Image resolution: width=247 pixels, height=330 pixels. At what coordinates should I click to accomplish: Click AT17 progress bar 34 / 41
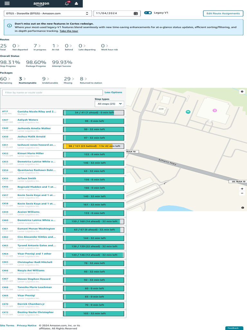pos(94,112)
